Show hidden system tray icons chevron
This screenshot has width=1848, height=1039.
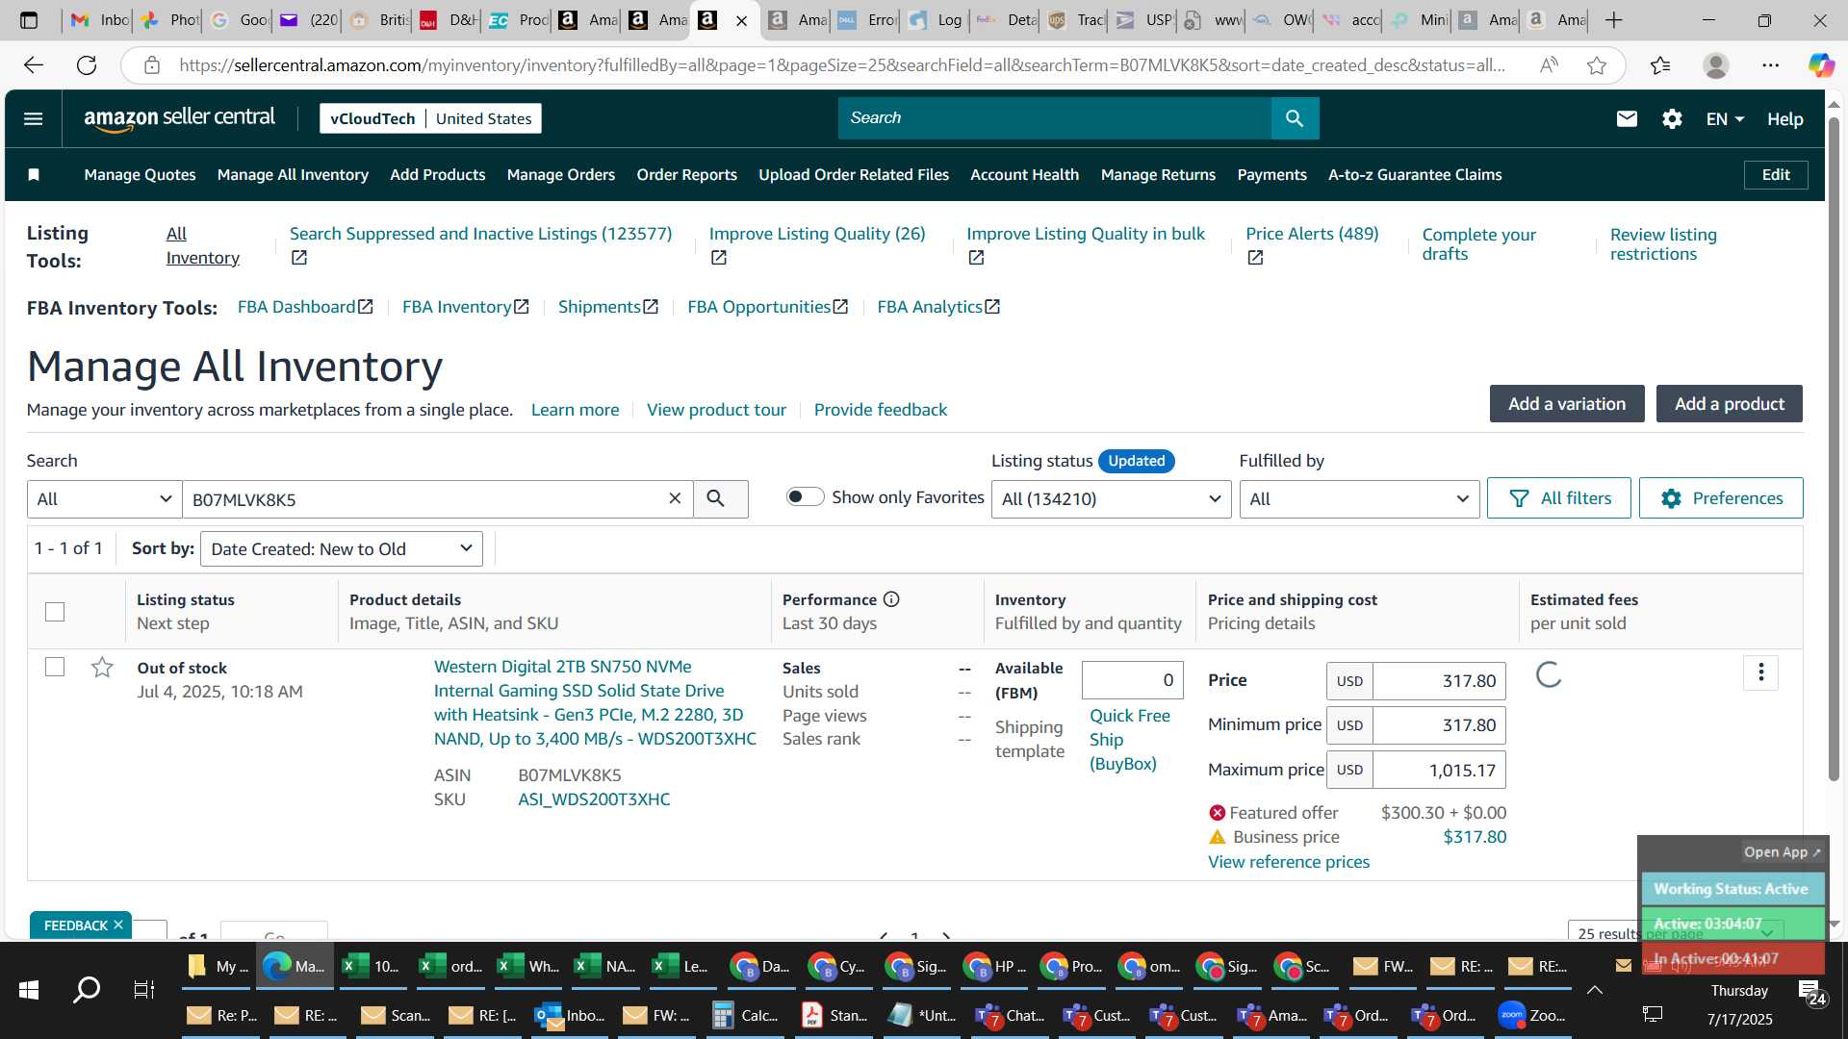tap(1595, 990)
